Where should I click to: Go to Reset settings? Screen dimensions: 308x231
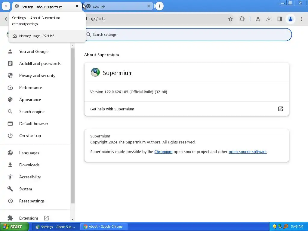pyautogui.click(x=32, y=201)
